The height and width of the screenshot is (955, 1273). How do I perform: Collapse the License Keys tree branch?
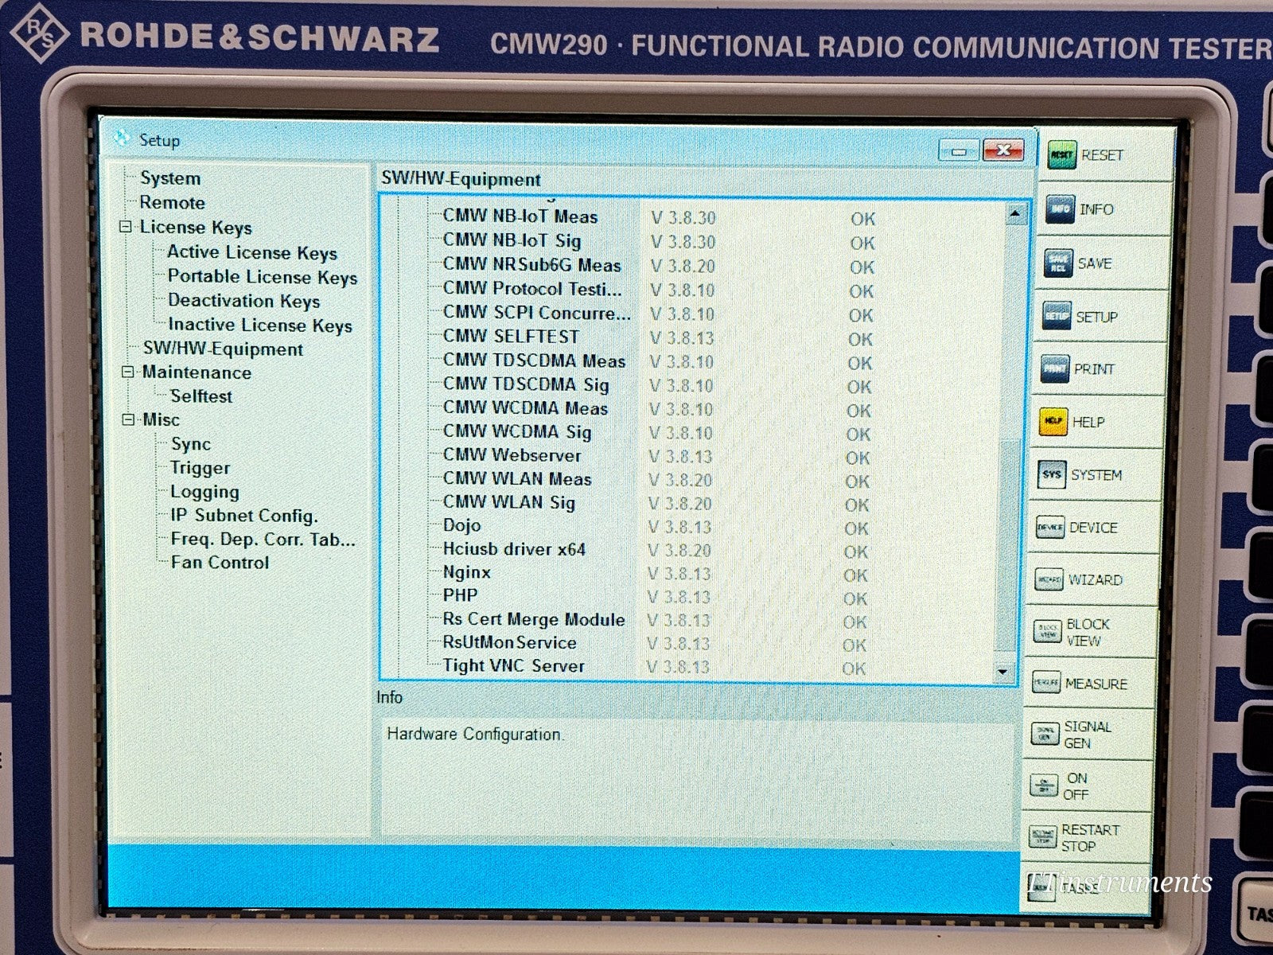point(126,228)
